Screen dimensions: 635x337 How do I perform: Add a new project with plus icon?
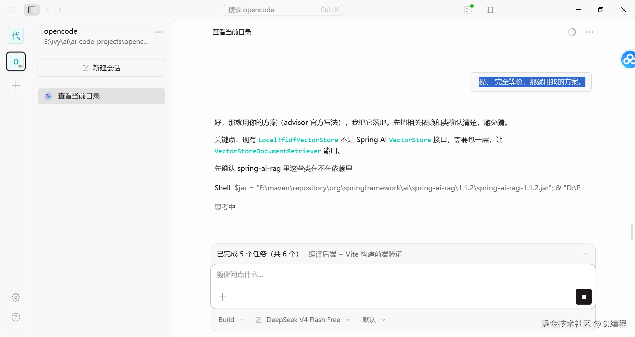coord(16,86)
